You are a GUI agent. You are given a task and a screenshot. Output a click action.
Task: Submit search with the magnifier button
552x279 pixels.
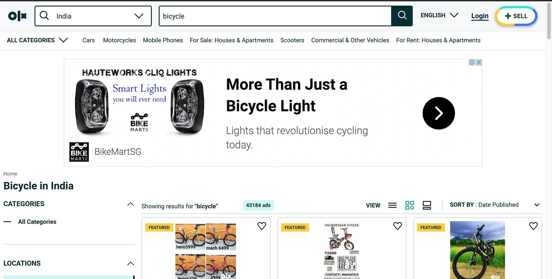coord(402,16)
